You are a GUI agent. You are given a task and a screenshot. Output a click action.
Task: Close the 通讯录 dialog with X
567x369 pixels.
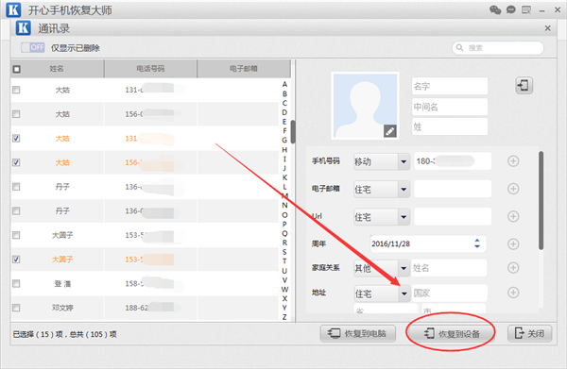[x=548, y=28]
